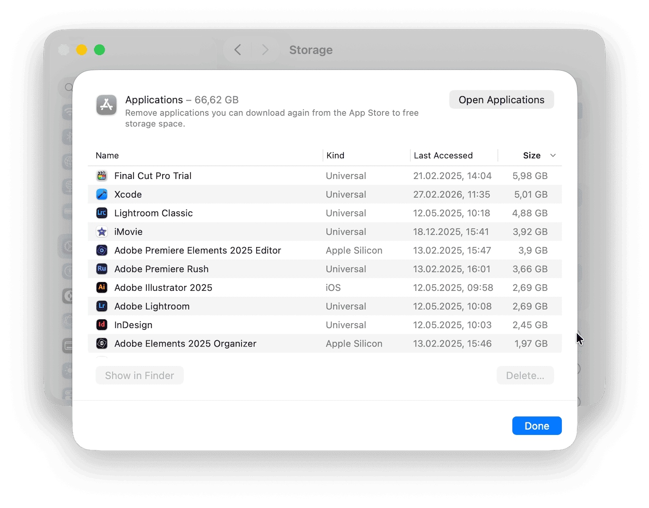Sort applications by Last Accessed
Viewport: 649px width, 508px height.
pyautogui.click(x=443, y=155)
